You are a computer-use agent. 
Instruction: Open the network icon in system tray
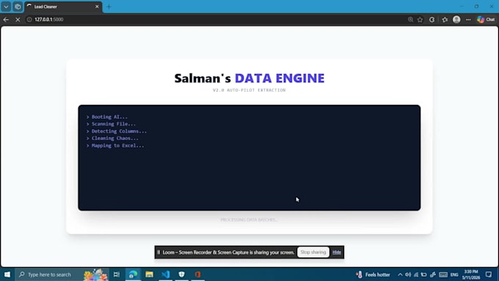tap(415, 274)
